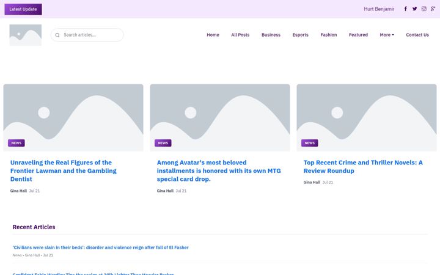The height and width of the screenshot is (275, 440).
Task: Click NEWS badge on the Avatar article
Action: point(163,143)
